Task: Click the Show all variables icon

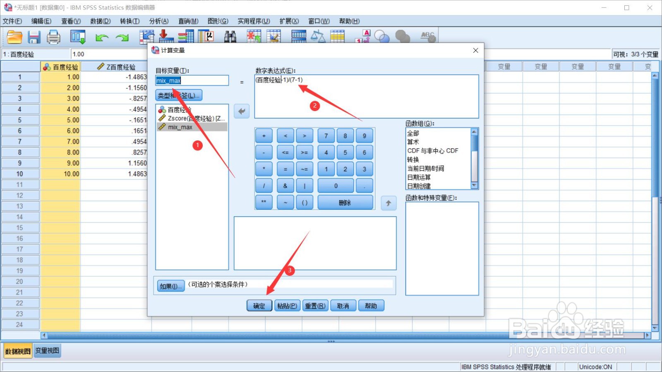Action: [402, 37]
